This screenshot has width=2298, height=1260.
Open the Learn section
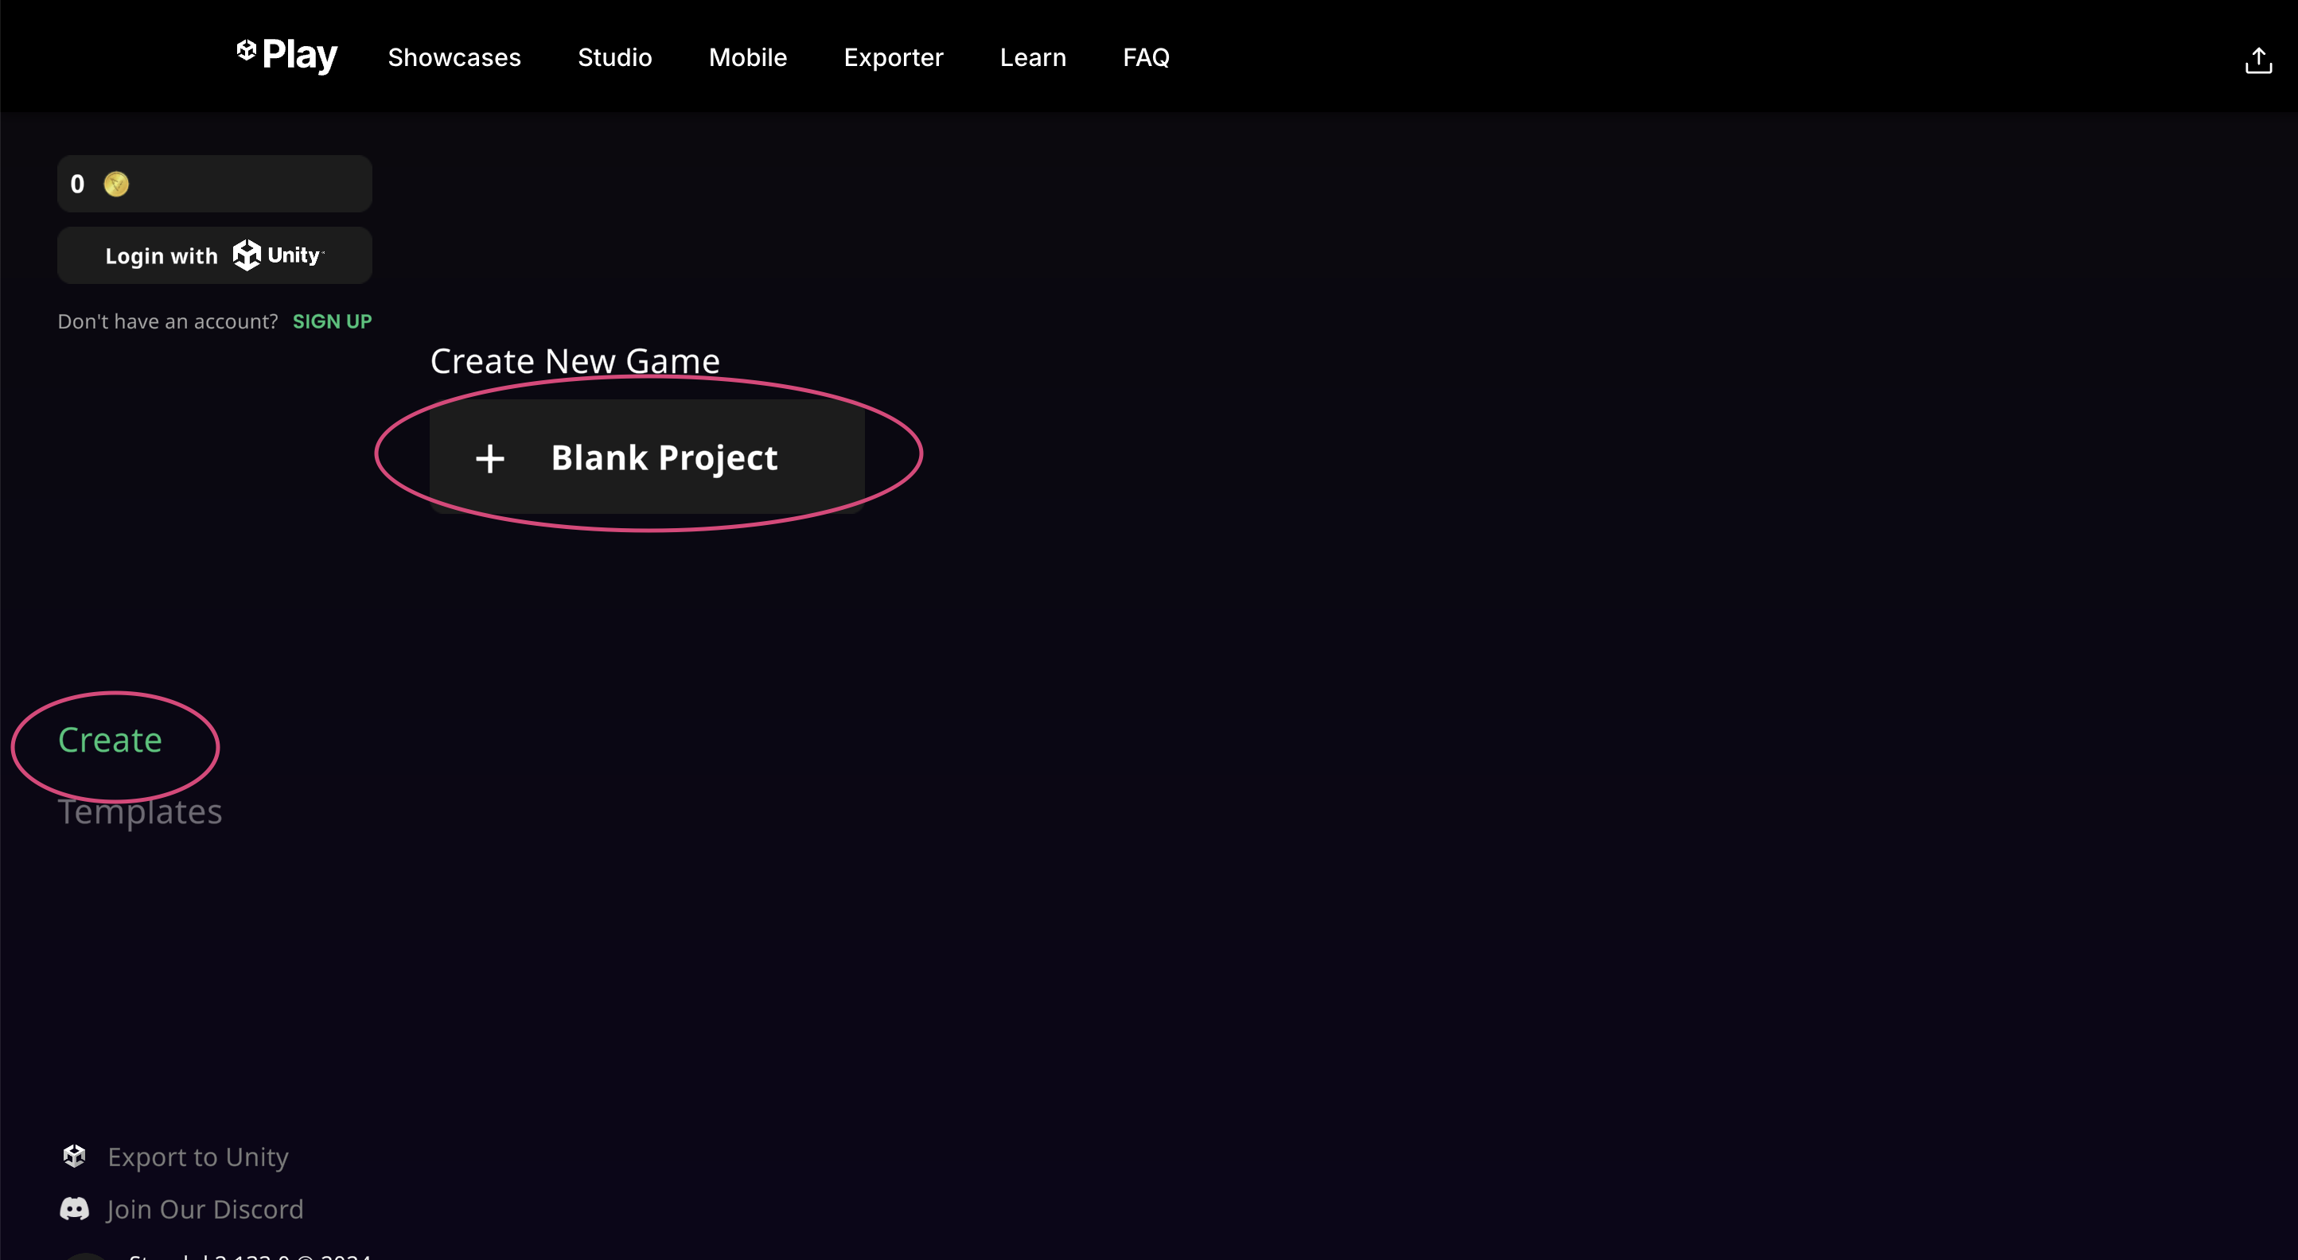(1032, 57)
